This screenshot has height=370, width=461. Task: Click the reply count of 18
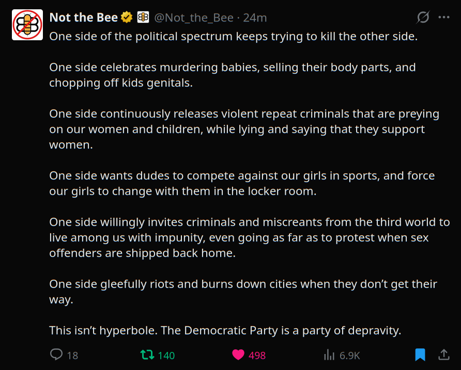[x=72, y=356]
